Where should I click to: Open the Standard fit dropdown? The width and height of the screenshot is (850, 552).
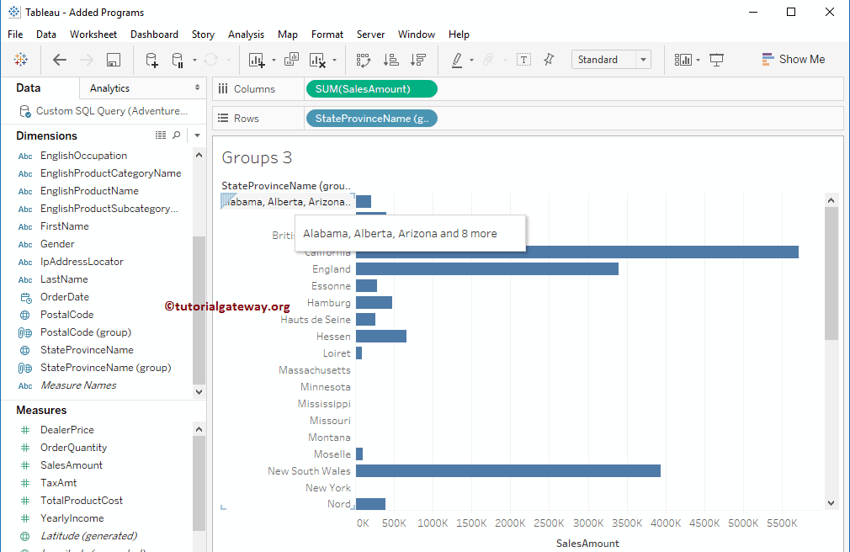[644, 60]
